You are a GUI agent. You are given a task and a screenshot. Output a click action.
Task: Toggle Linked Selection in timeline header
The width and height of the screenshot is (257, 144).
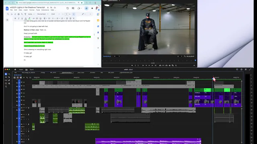21,78
